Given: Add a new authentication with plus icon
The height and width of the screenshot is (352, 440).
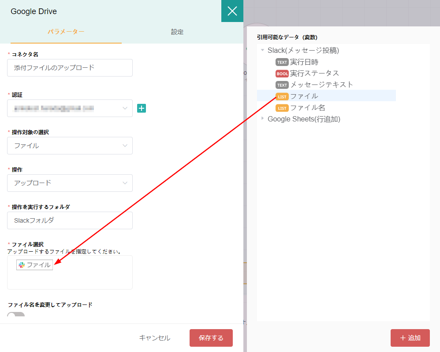Looking at the screenshot, I should click(142, 108).
